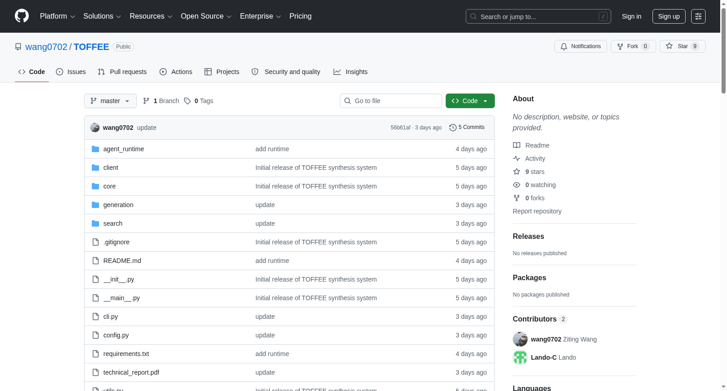Expand the Resources menu
The height and width of the screenshot is (391, 727).
tap(151, 16)
